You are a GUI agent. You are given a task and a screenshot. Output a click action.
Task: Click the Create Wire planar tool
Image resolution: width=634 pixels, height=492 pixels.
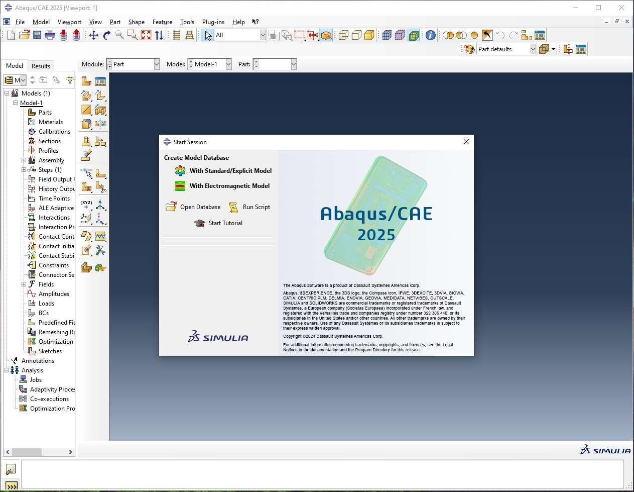pyautogui.click(x=86, y=110)
